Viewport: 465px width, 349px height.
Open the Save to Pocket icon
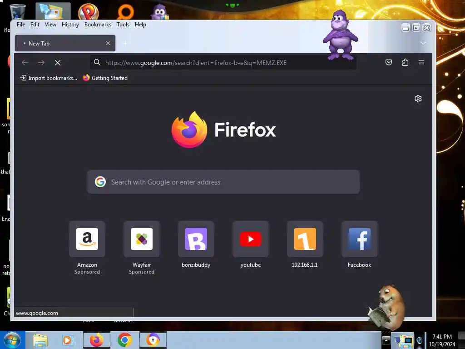389,62
